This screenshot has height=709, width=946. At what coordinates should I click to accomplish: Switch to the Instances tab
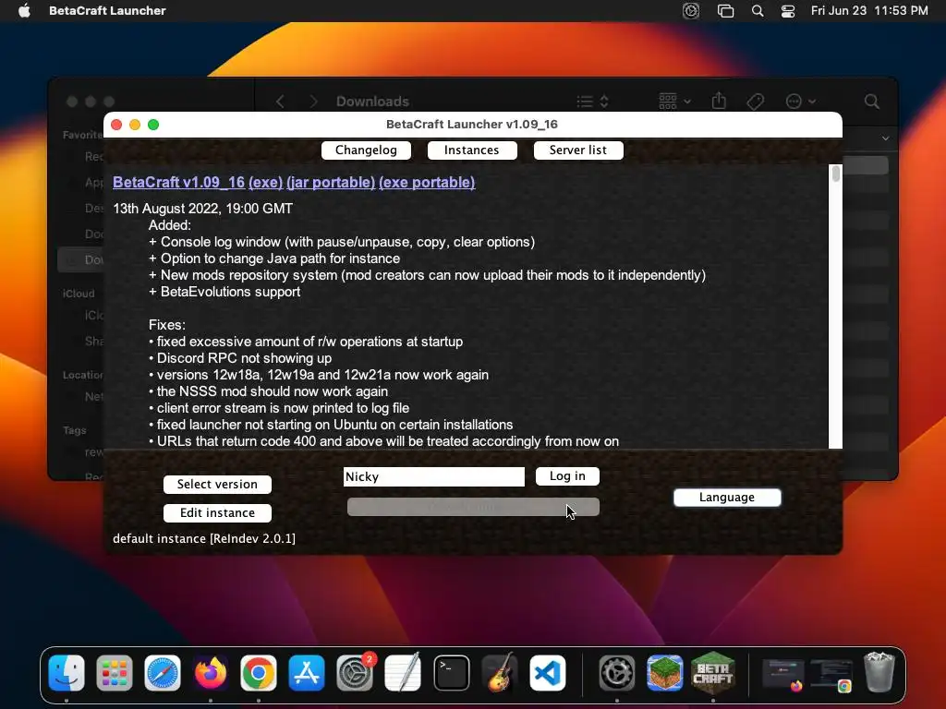pos(472,150)
